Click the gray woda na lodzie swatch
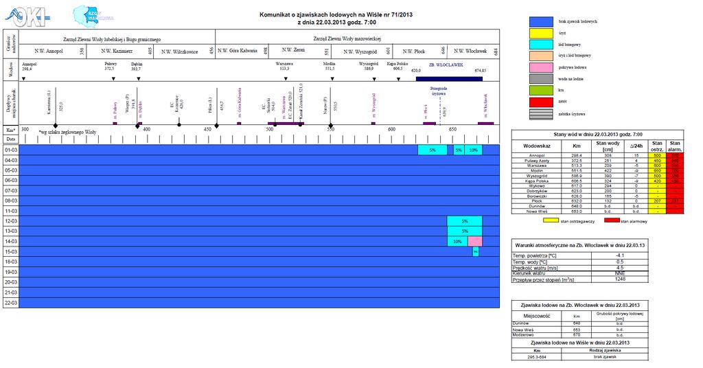This screenshot has height=368, width=703. pyautogui.click(x=541, y=79)
